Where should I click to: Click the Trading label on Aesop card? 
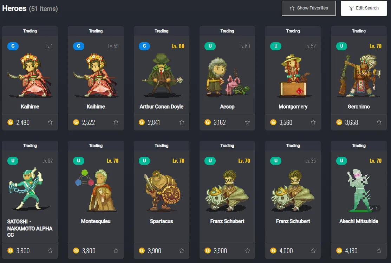click(227, 31)
